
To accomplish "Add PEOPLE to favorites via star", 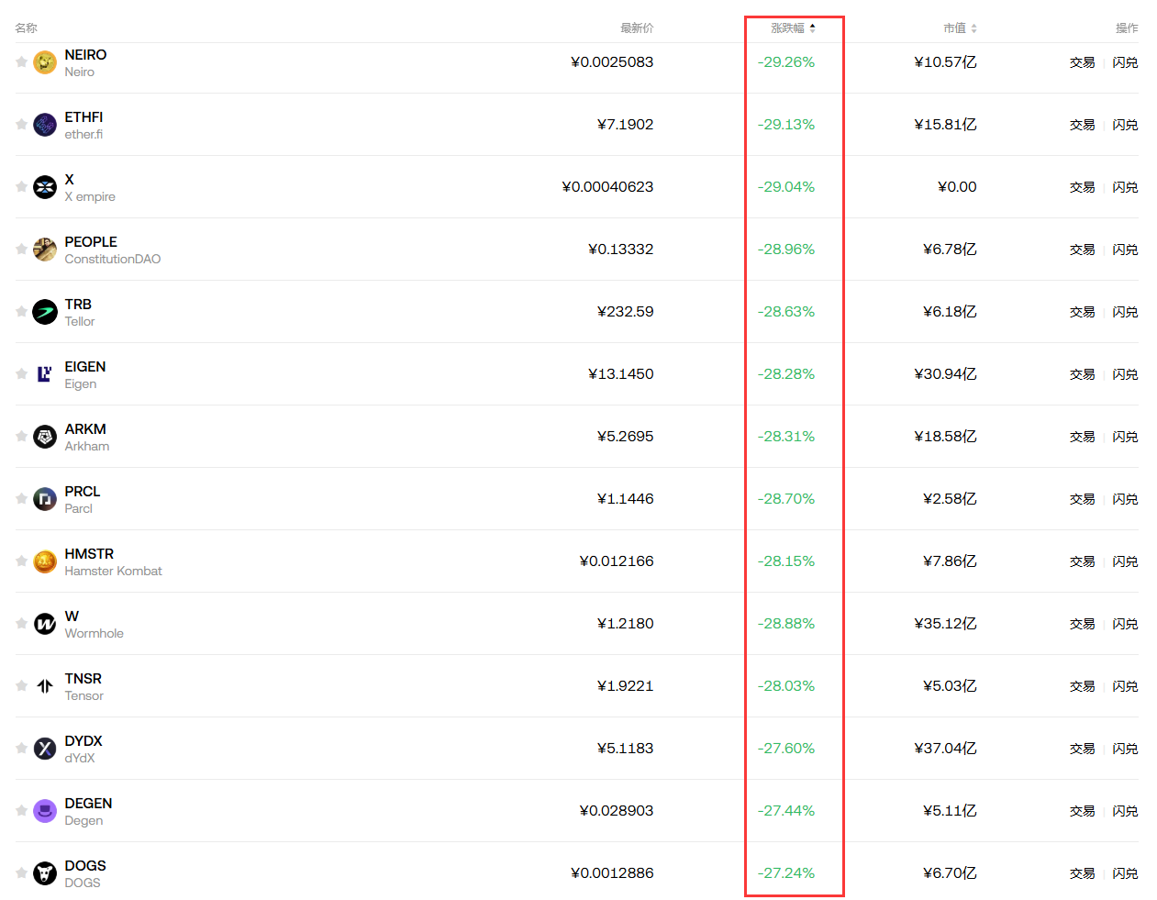I will tap(21, 249).
